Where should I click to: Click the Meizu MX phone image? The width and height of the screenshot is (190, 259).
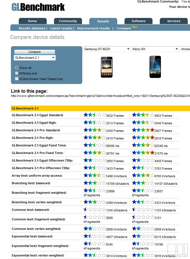[155, 67]
